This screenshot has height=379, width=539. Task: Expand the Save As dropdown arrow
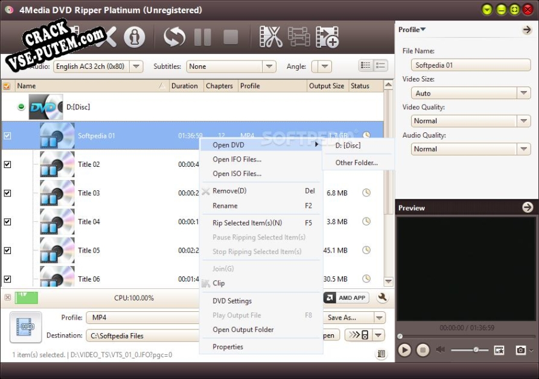380,317
